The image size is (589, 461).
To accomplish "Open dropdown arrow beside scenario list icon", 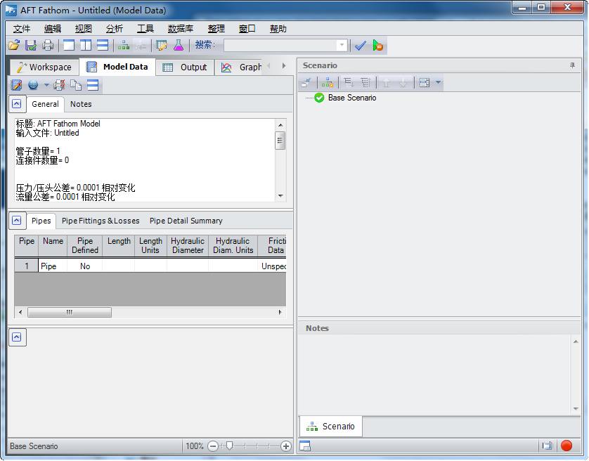I will tap(438, 82).
